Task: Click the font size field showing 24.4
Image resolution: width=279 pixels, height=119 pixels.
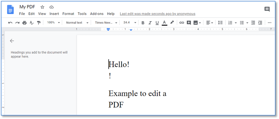Action: (x=127, y=23)
